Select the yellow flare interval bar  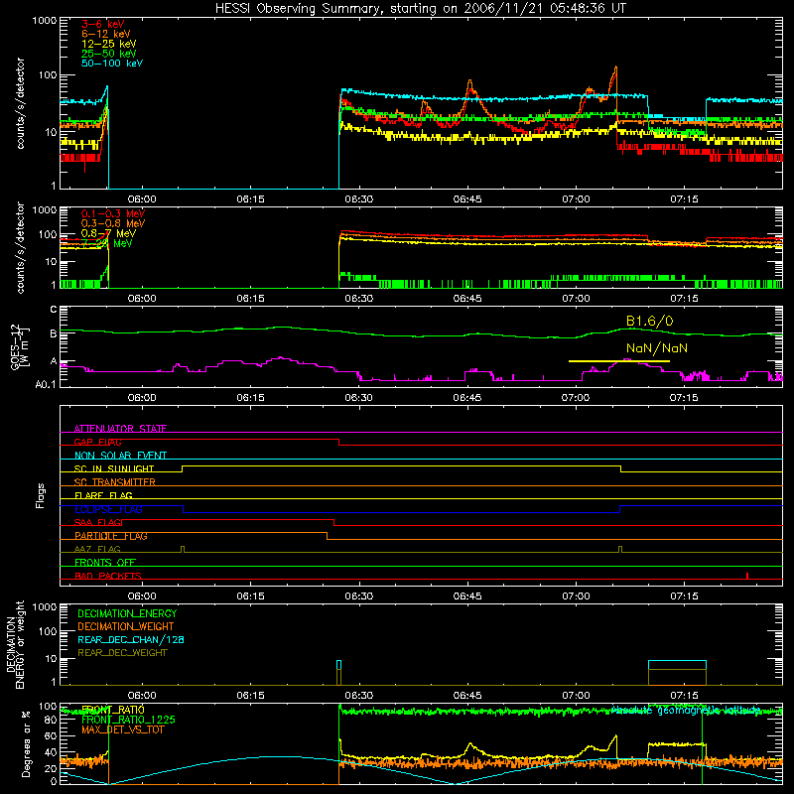click(x=618, y=361)
